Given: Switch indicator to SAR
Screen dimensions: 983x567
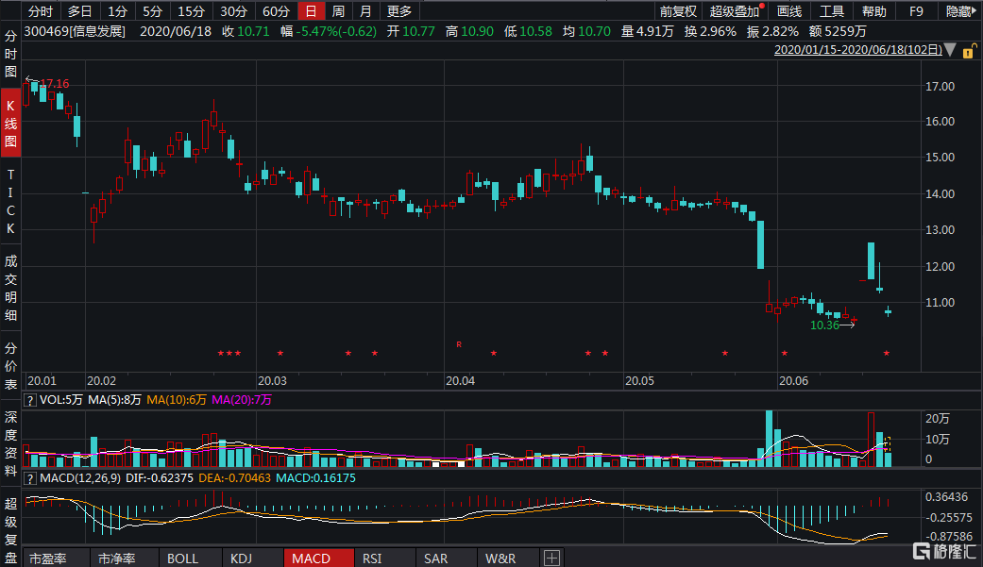Looking at the screenshot, I should (435, 559).
